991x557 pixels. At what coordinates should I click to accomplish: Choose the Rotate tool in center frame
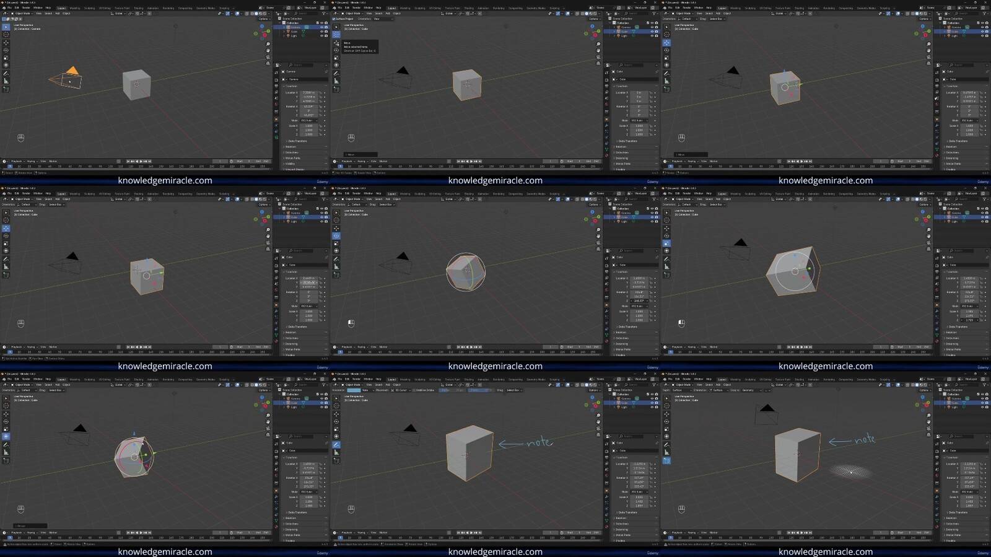tap(336, 235)
